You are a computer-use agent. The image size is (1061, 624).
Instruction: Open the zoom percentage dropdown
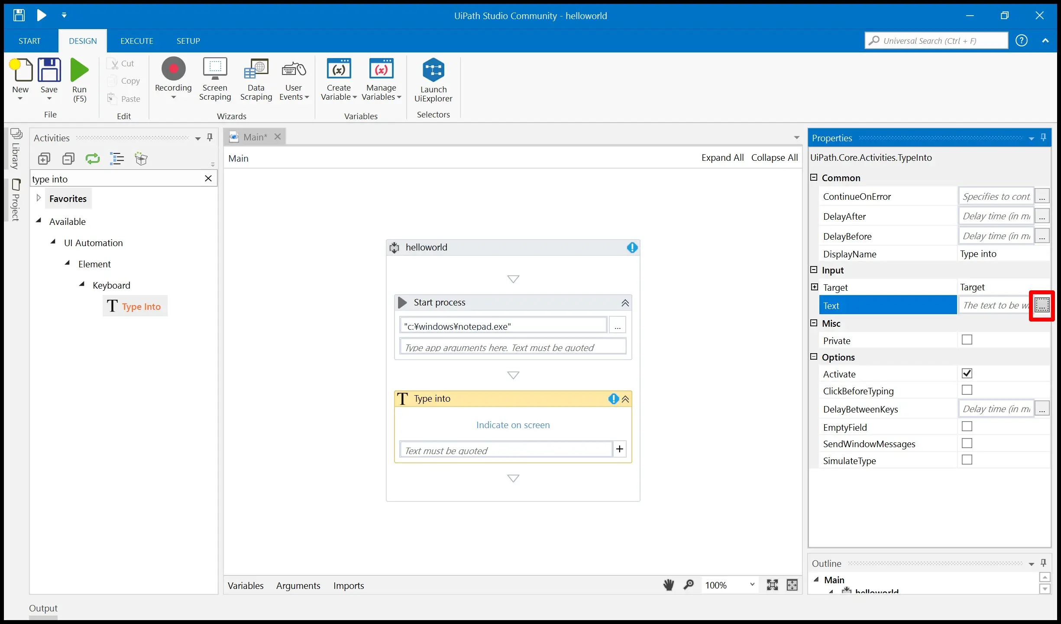pos(753,585)
